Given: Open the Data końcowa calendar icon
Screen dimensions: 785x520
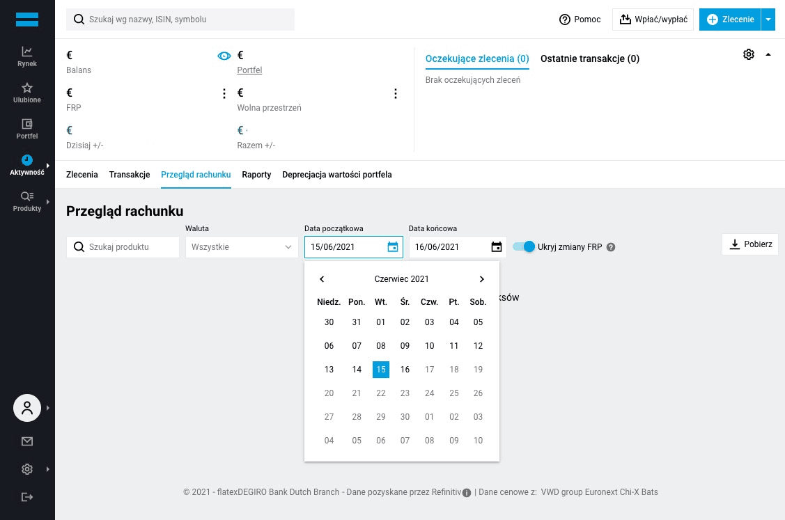Looking at the screenshot, I should click(497, 247).
